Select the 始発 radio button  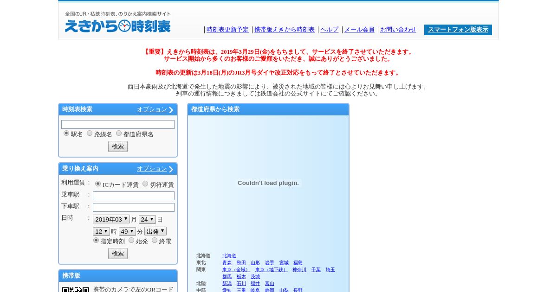pos(131,240)
